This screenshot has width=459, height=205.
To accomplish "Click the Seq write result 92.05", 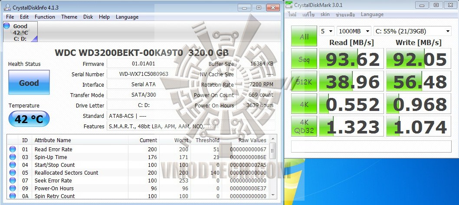I will point(419,59).
